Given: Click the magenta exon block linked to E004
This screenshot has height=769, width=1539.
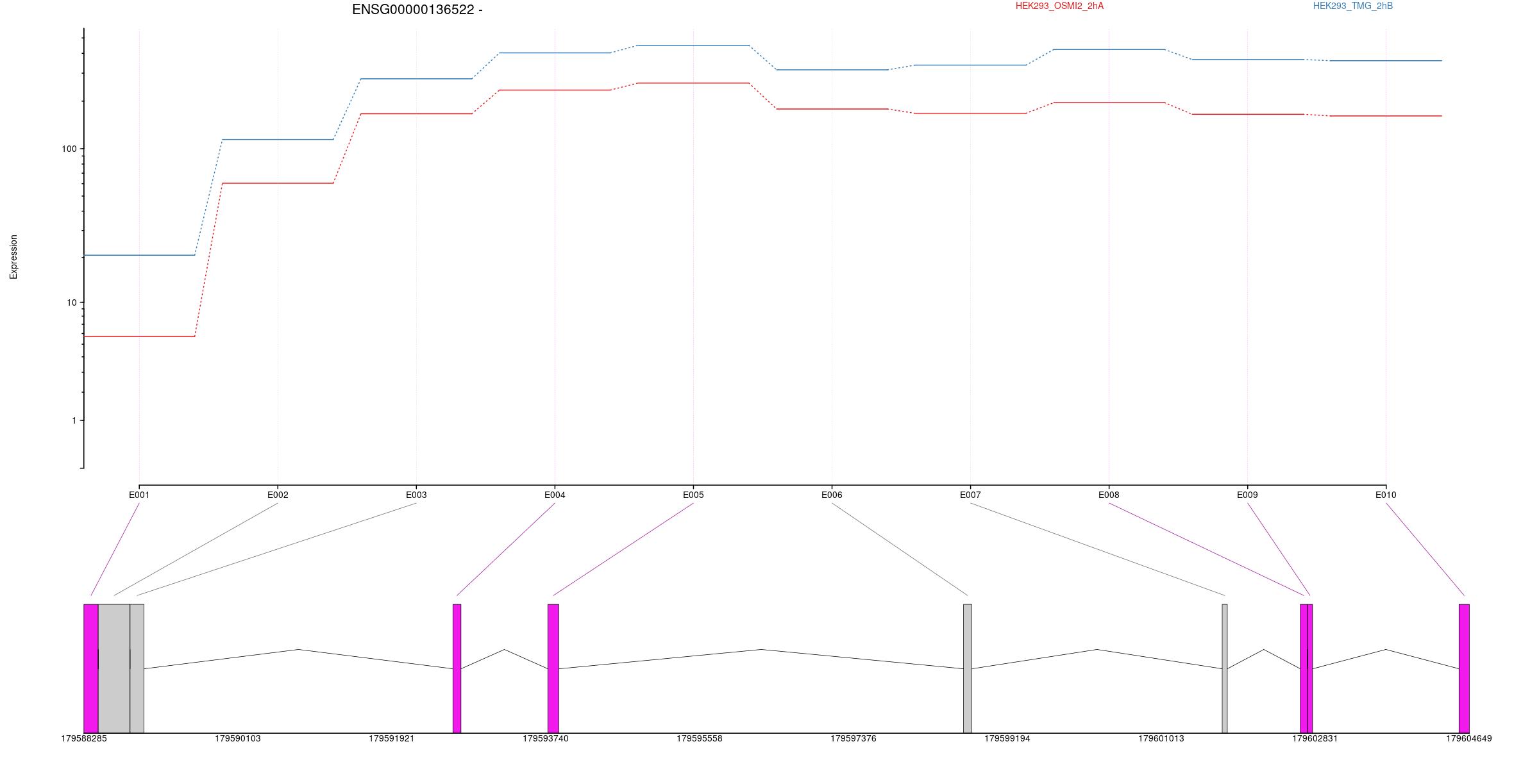Looking at the screenshot, I should [x=457, y=668].
